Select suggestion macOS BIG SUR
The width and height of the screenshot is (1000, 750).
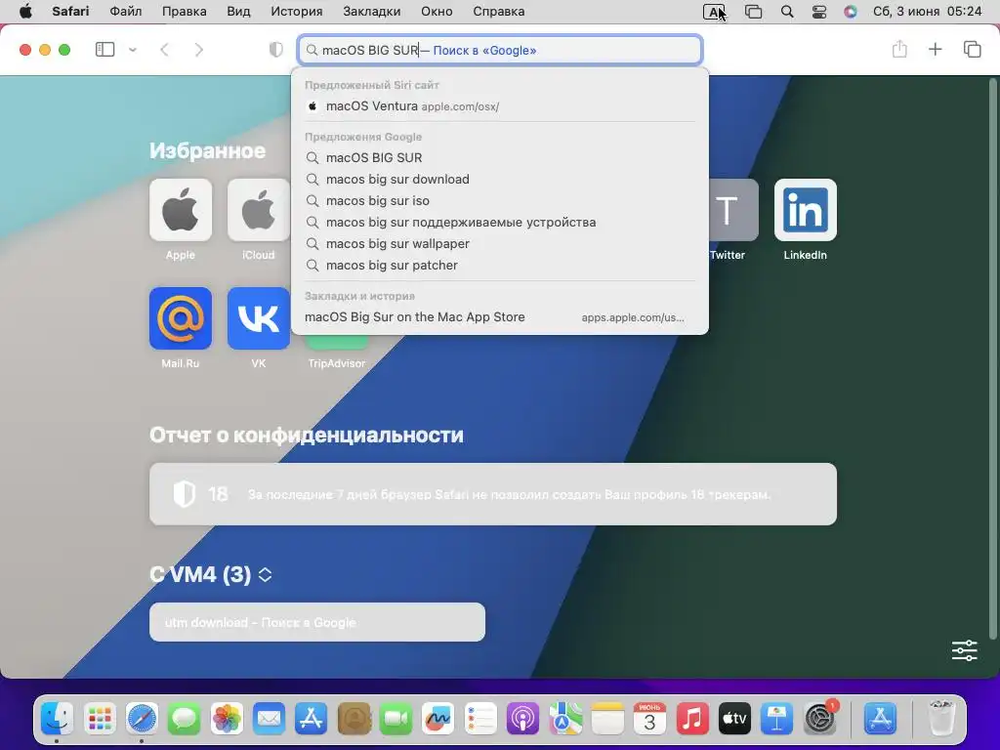click(500, 157)
